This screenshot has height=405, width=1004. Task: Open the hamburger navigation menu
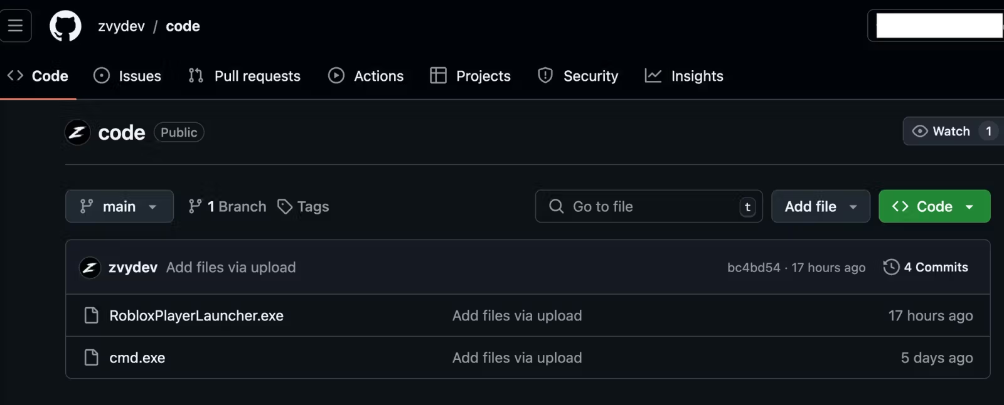point(15,26)
